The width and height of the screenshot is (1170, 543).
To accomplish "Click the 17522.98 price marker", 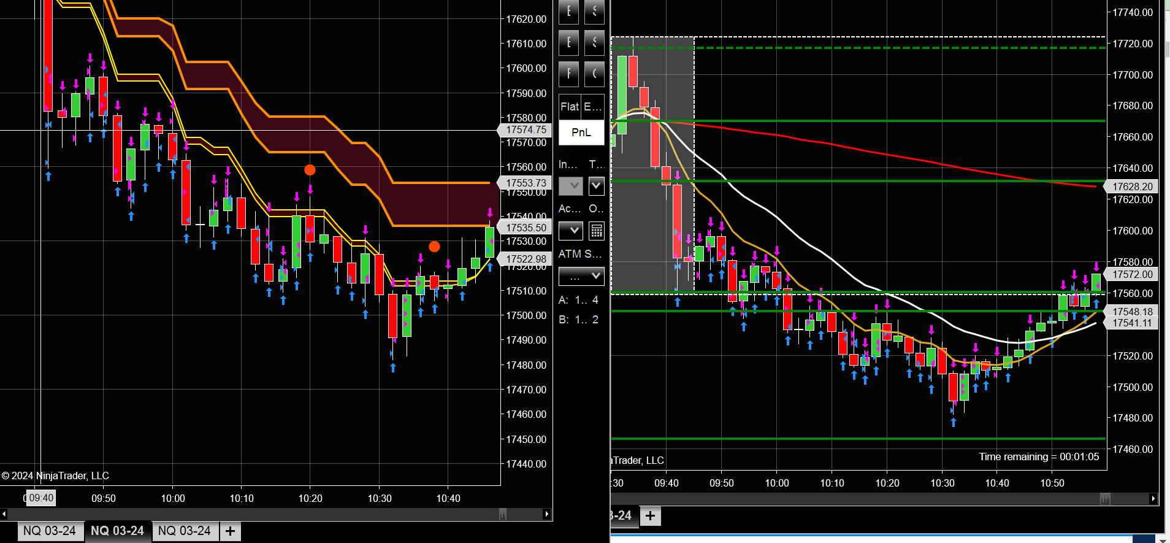I will click(x=525, y=259).
